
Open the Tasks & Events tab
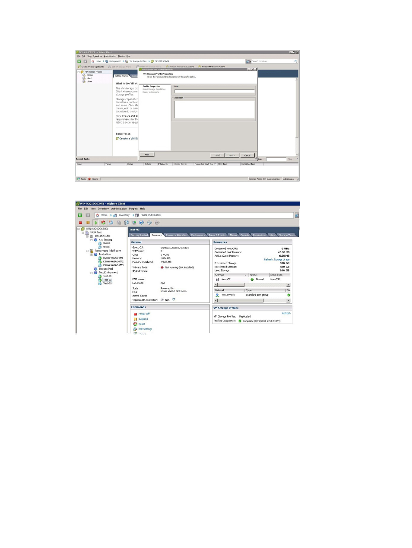(x=217, y=235)
